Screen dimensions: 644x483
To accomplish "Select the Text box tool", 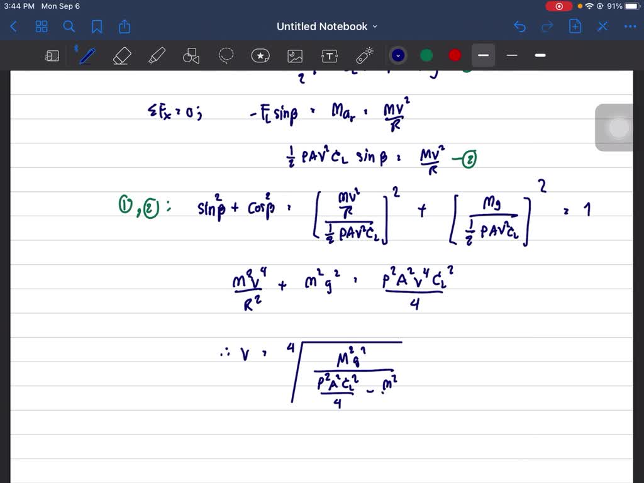I will click(330, 55).
